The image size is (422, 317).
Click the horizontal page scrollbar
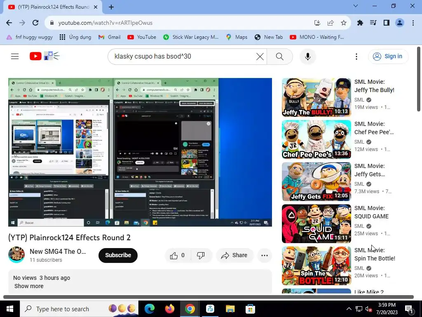[x=208, y=297]
